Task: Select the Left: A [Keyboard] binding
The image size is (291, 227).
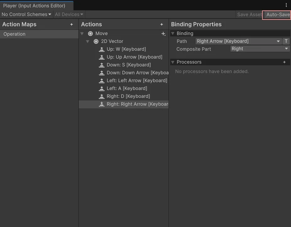Action: click(x=127, y=89)
